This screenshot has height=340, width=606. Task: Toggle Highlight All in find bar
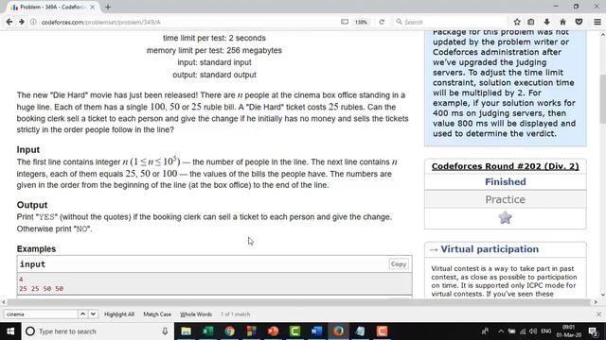pyautogui.click(x=119, y=314)
